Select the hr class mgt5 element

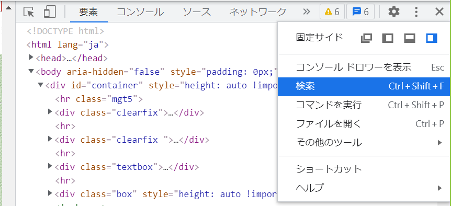[x=99, y=99]
